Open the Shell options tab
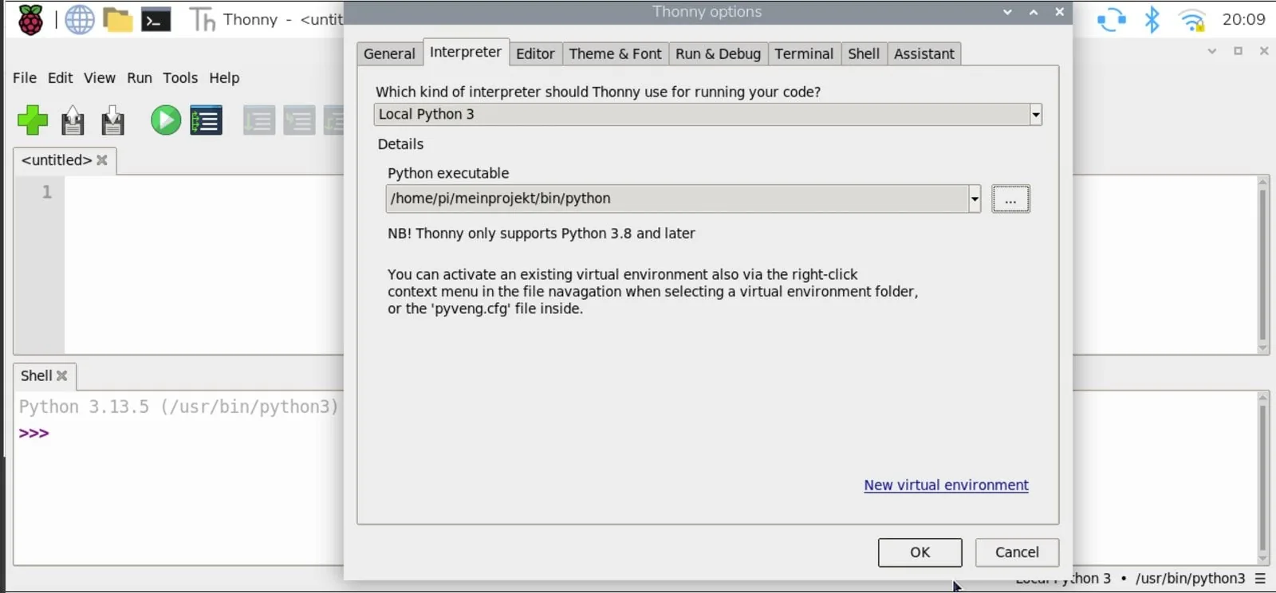Screen dimensions: 1276x593 coord(864,53)
